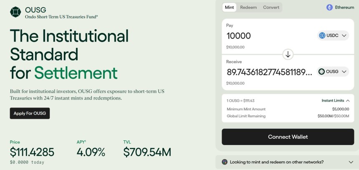This screenshot has height=170, width=359.
Task: Switch to the Convert tab
Action: click(x=271, y=7)
